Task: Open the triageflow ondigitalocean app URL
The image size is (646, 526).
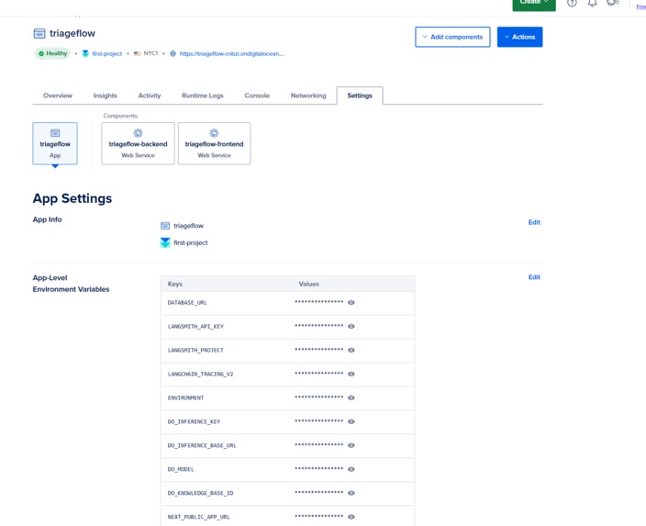Action: click(x=231, y=53)
